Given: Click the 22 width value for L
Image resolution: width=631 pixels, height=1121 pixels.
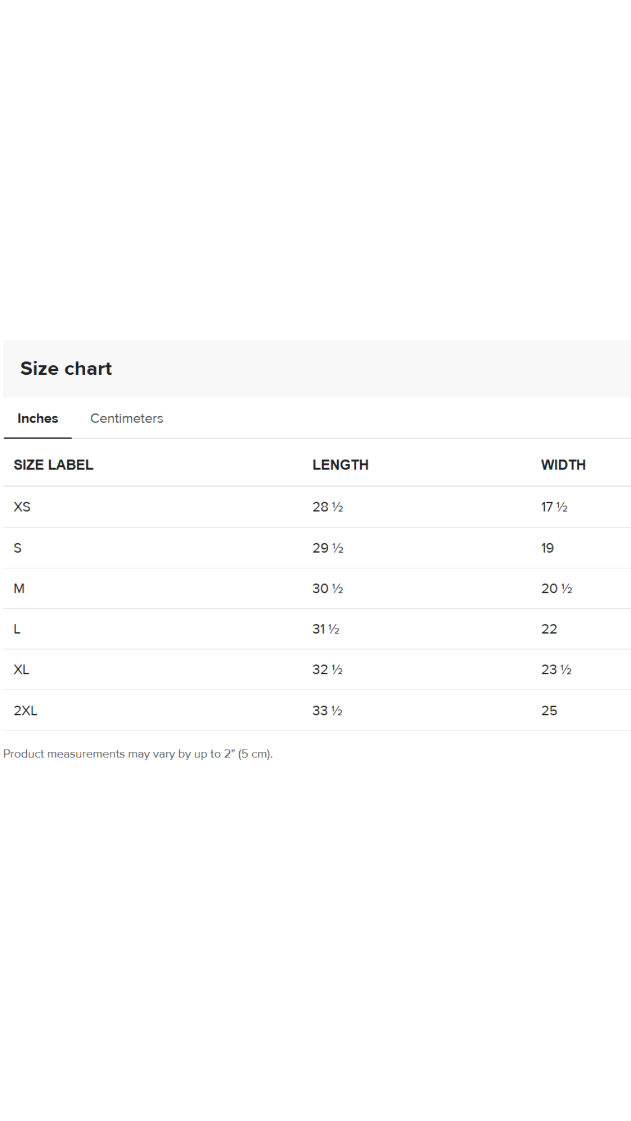Looking at the screenshot, I should pyautogui.click(x=549, y=629).
